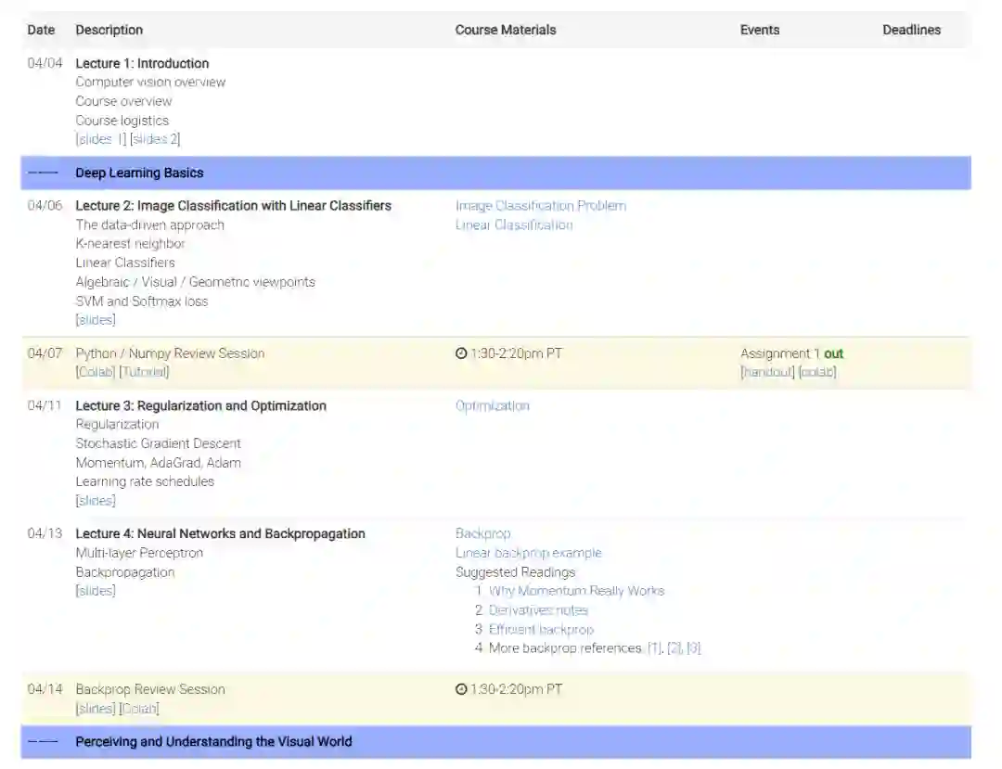View slides for Lecture 3 Regularization and Optimization

click(96, 501)
